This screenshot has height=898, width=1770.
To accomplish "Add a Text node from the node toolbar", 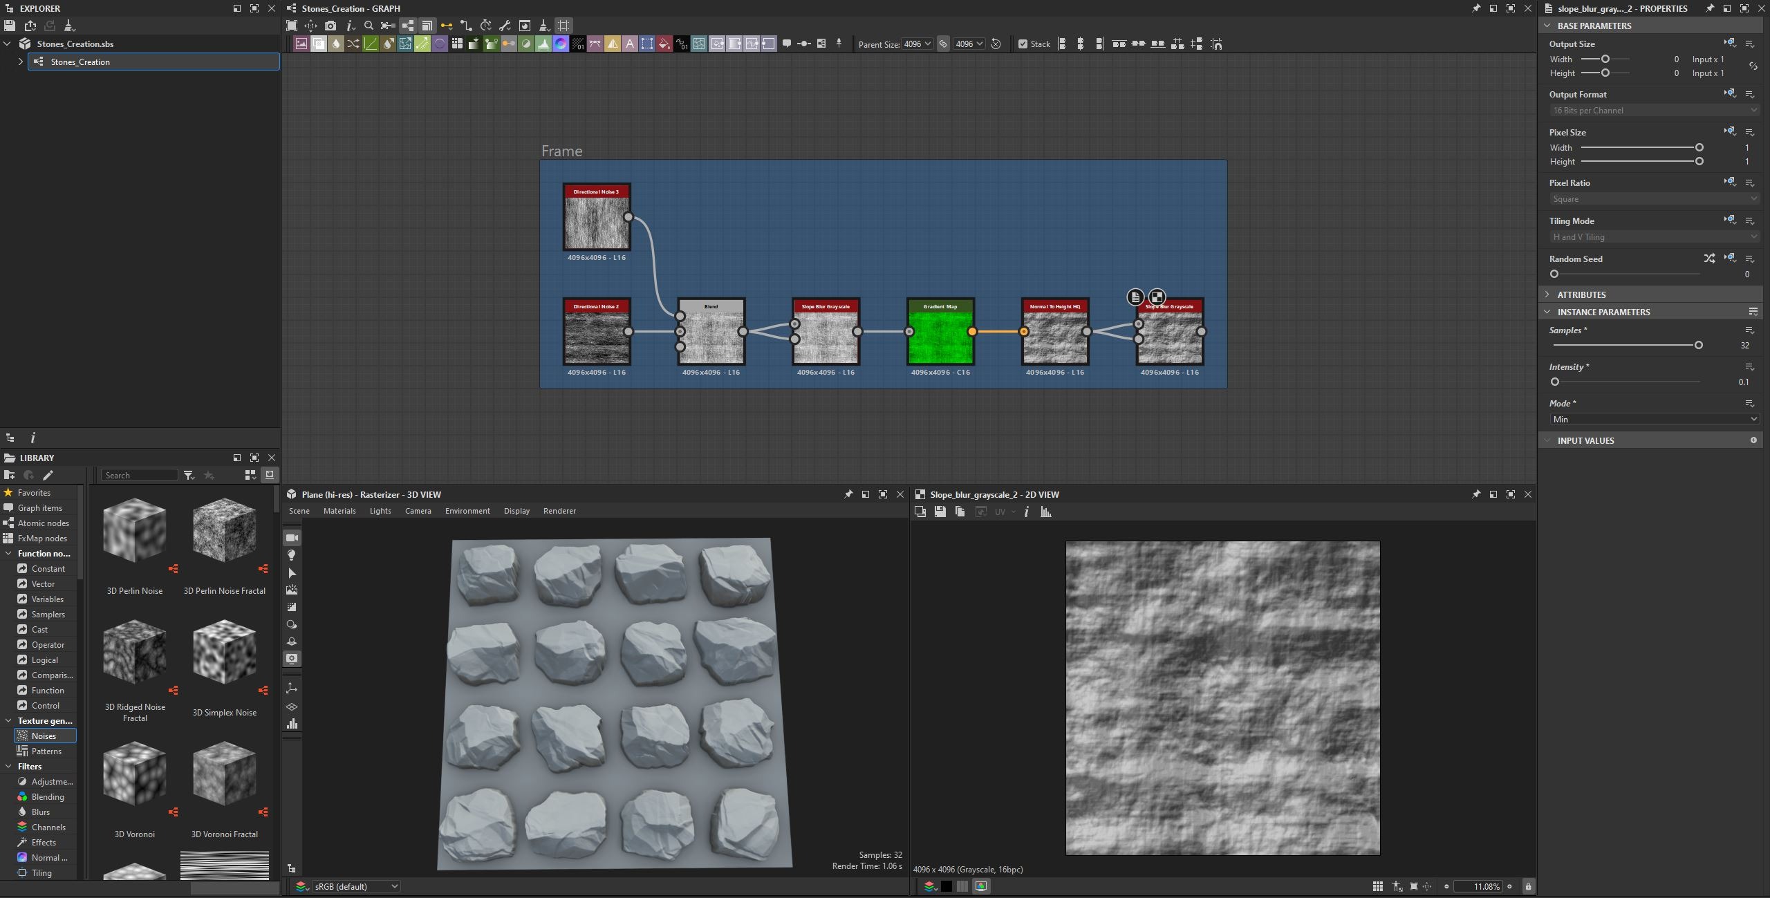I will pyautogui.click(x=630, y=44).
